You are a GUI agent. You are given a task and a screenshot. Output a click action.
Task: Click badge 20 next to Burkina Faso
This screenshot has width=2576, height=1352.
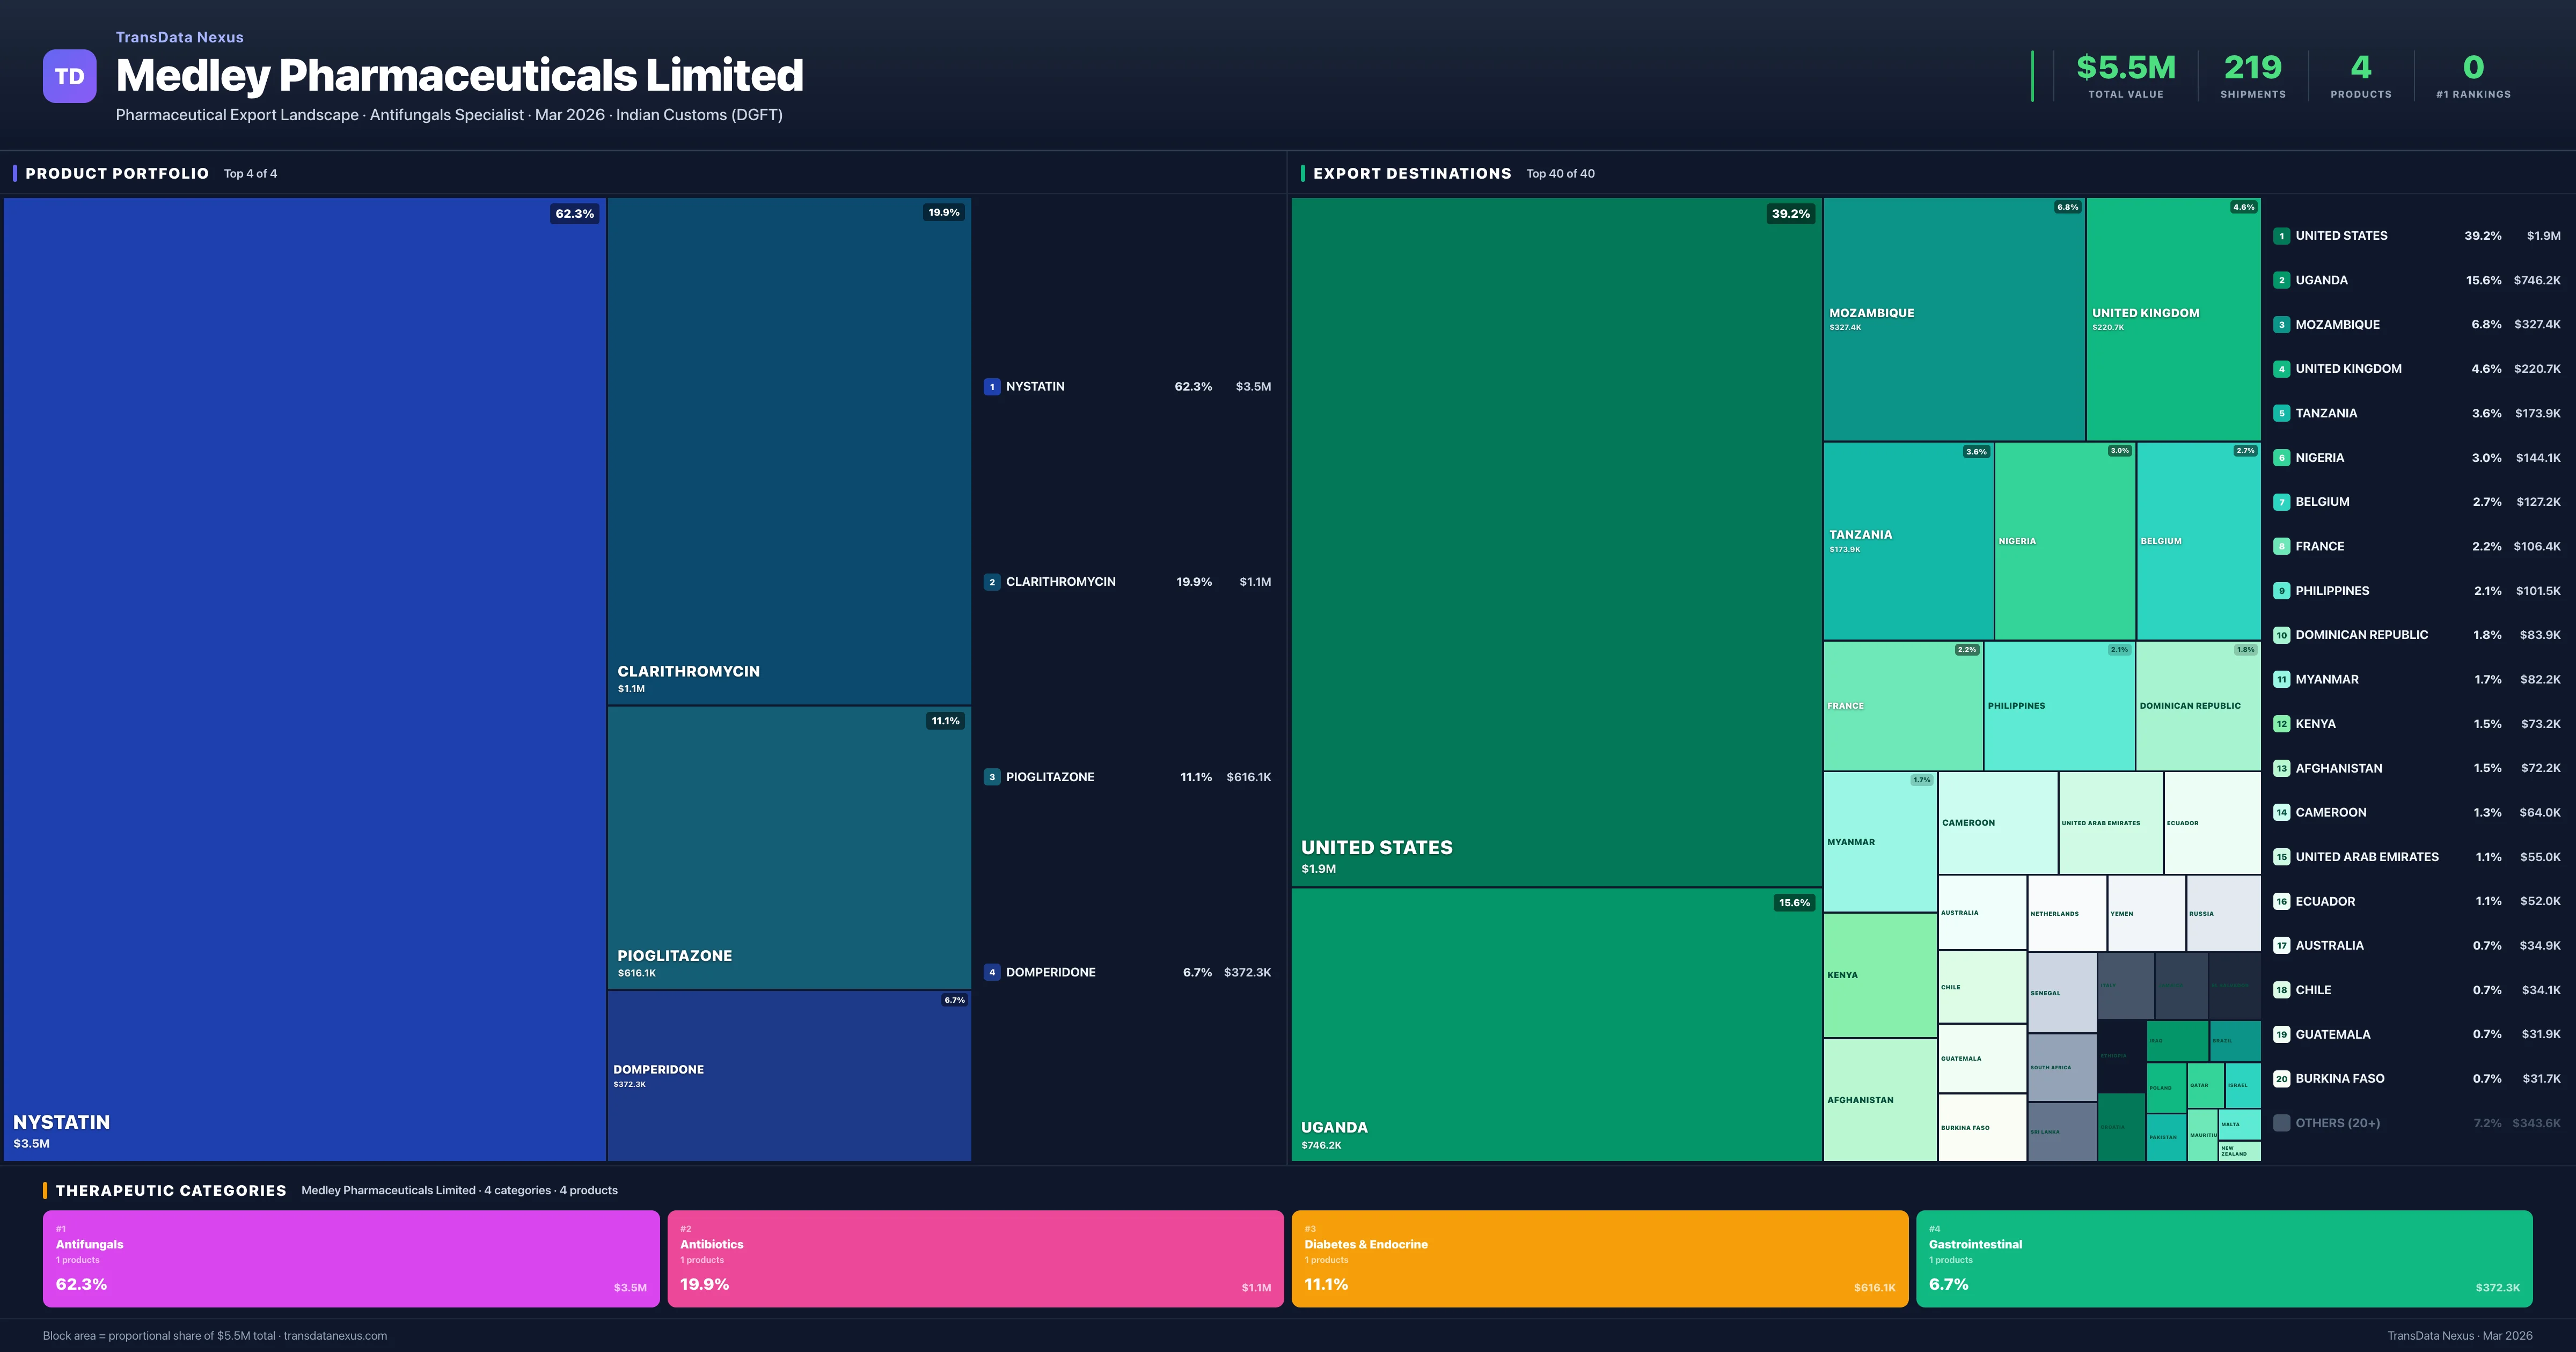[2282, 1079]
